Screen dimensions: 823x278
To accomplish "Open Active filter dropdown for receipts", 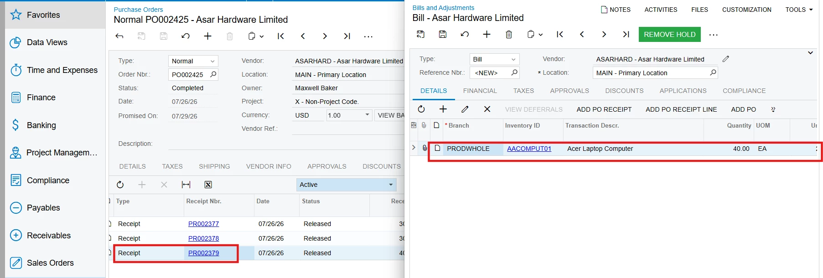I will coord(391,185).
